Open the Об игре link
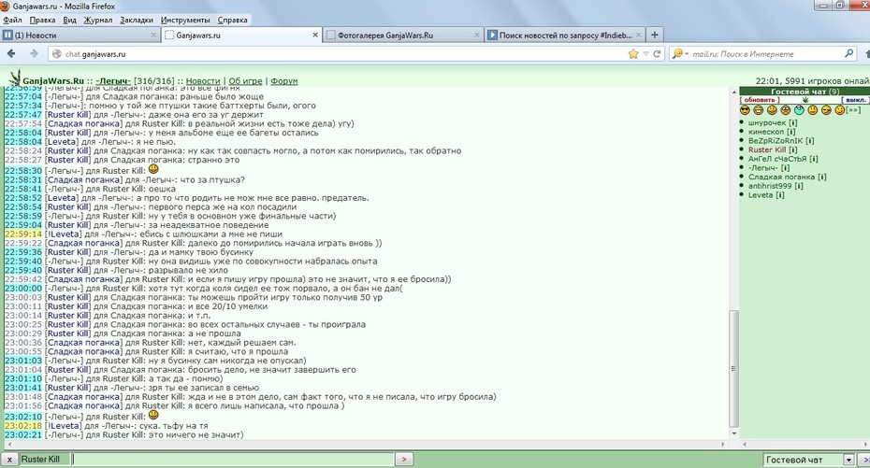870x468 pixels. point(245,81)
